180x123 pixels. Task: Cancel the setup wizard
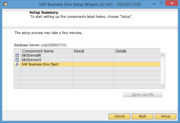pos(119,116)
